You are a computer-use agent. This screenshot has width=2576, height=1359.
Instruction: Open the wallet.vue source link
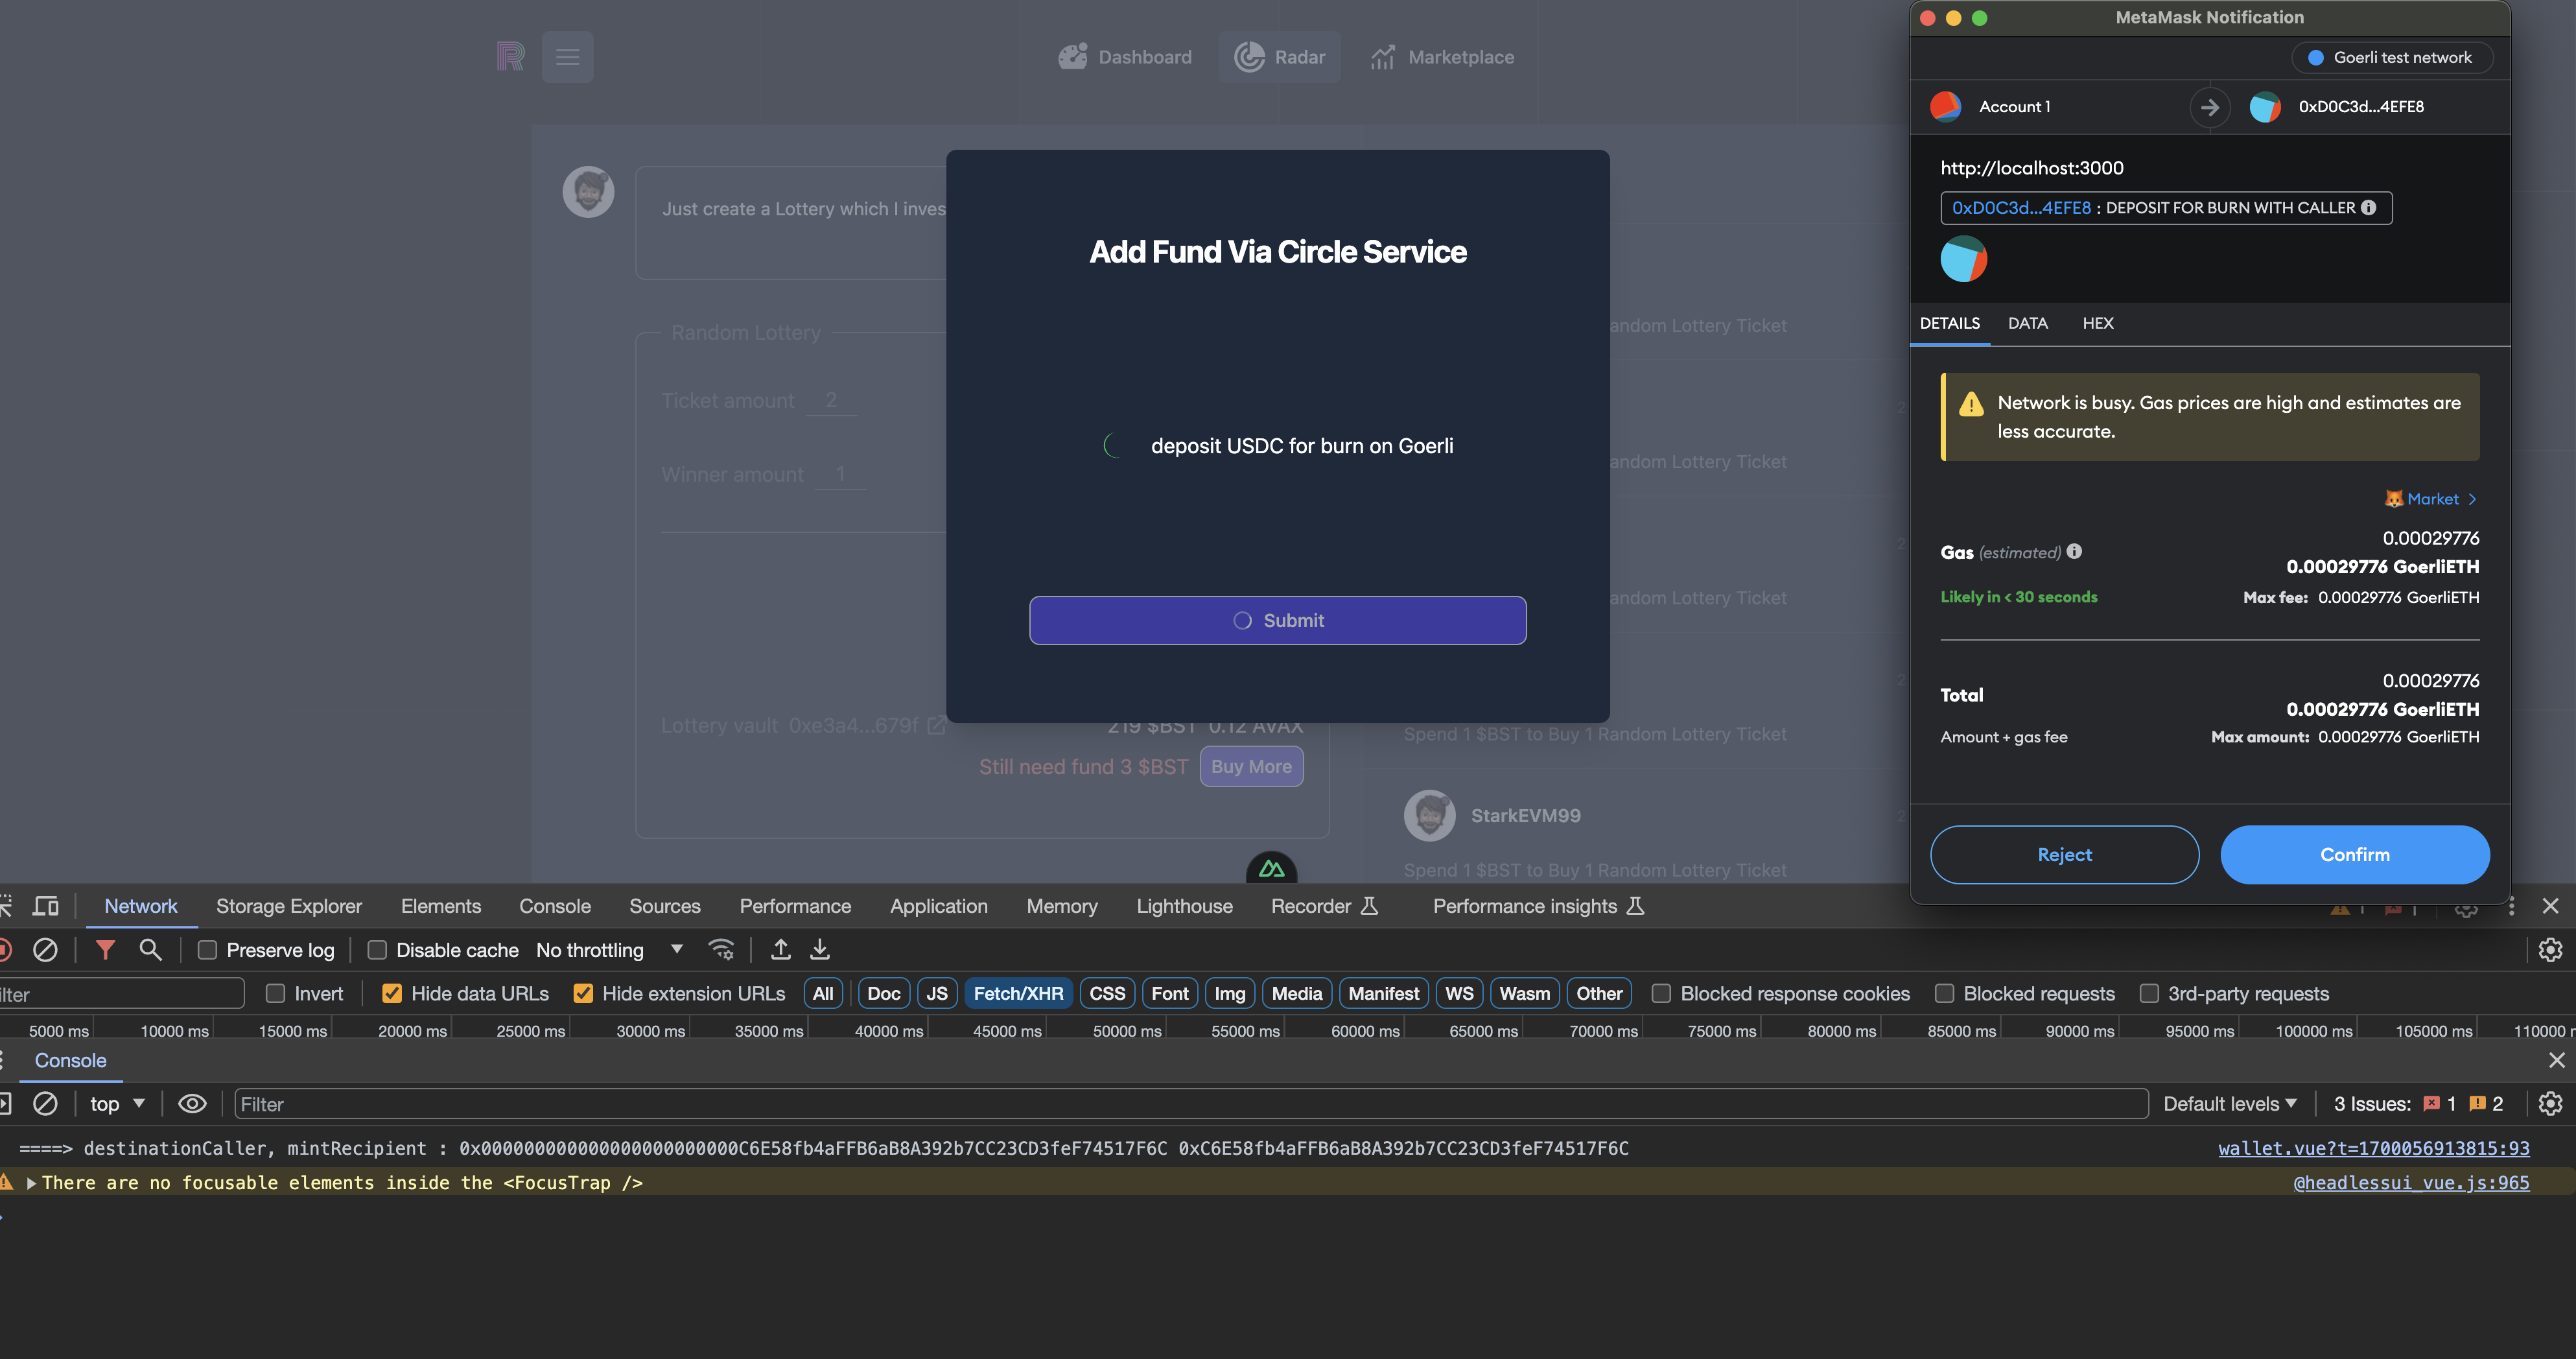pos(2373,1148)
